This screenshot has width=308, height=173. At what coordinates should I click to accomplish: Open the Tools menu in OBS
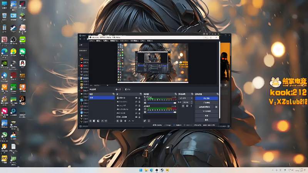143,41
